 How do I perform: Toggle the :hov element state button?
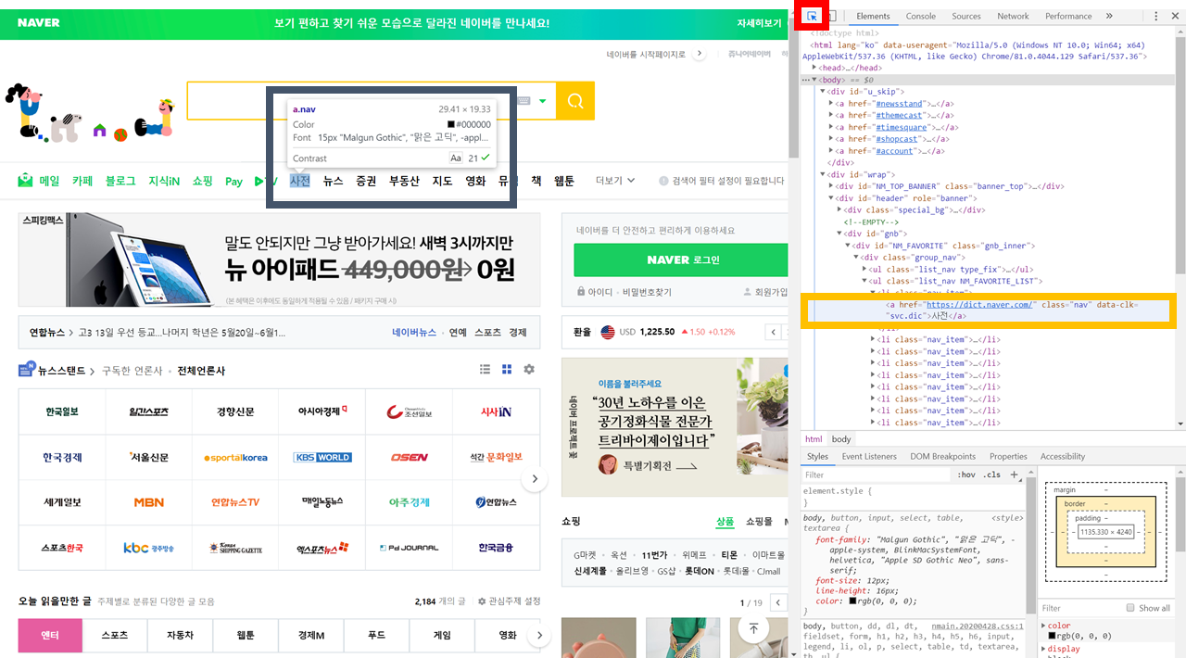pos(966,475)
